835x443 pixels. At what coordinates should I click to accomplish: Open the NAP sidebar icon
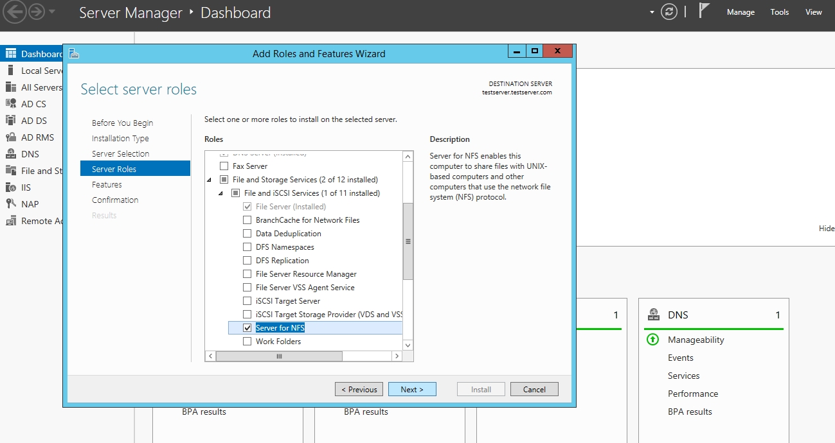coord(11,204)
